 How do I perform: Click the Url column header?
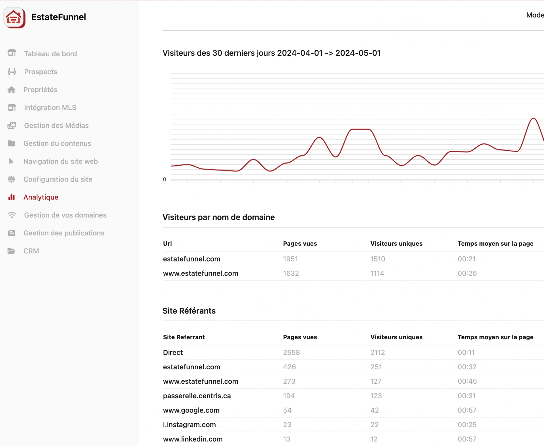click(x=167, y=243)
